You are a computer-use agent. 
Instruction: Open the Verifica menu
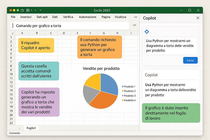68,17
